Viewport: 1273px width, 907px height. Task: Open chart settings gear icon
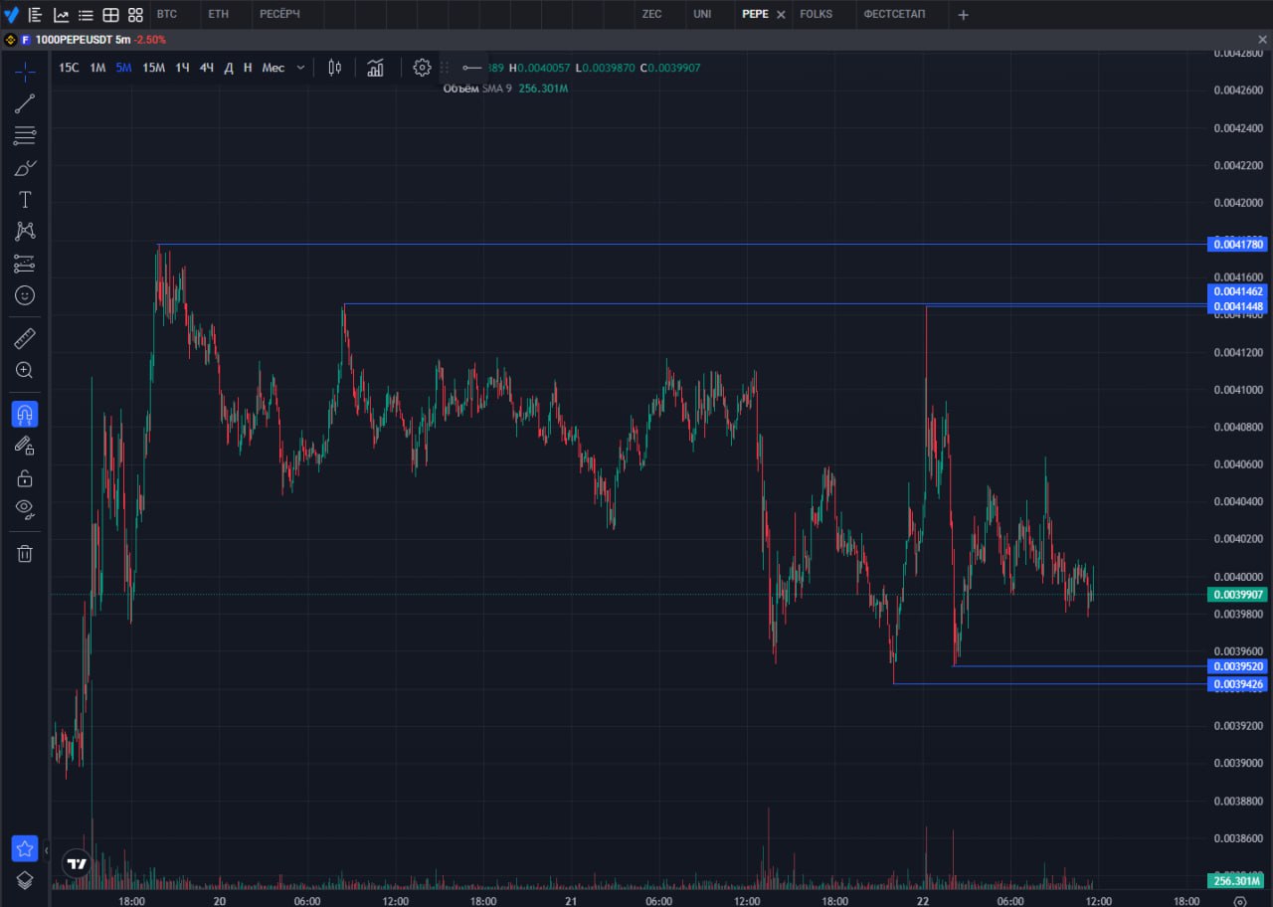tap(422, 68)
